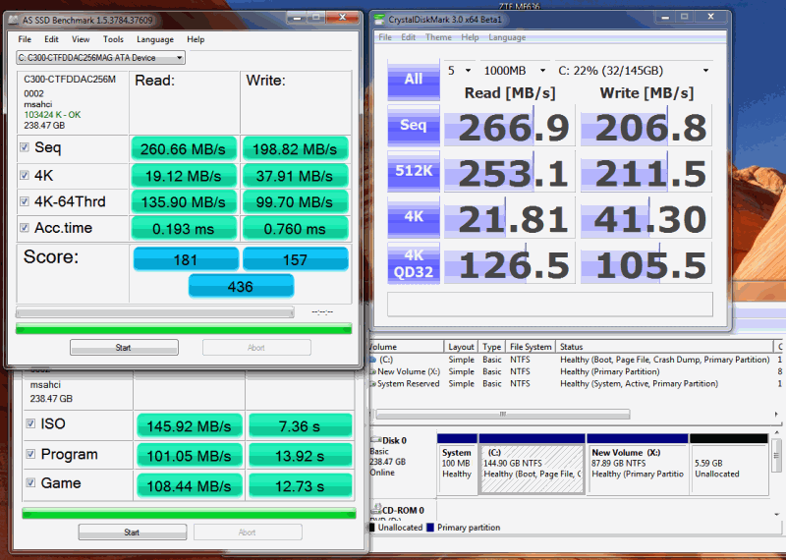786x560 pixels.
Task: Run the Seq test in CrystalDiskMark
Action: (x=414, y=125)
